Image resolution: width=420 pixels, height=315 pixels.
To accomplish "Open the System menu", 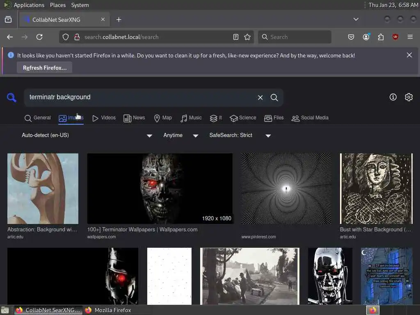I will [80, 5].
